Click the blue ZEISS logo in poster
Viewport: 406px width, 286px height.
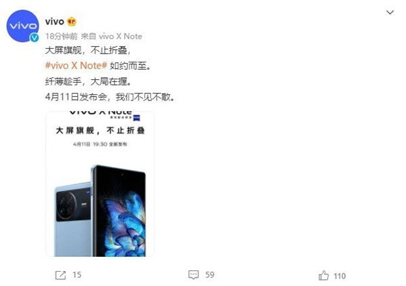coord(137,118)
